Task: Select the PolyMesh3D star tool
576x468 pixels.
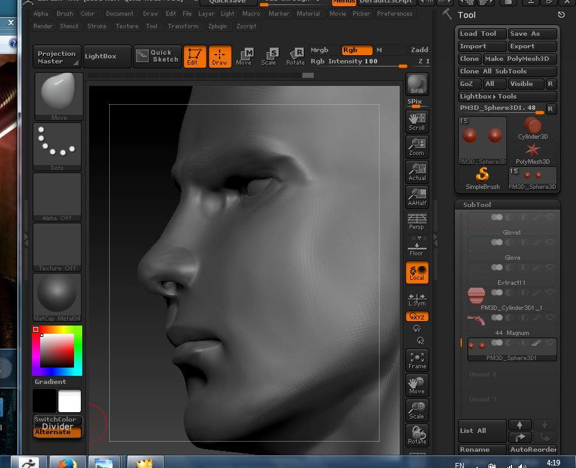Action: coord(533,154)
